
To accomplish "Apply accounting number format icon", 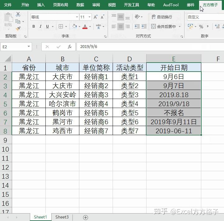I will [190, 26].
